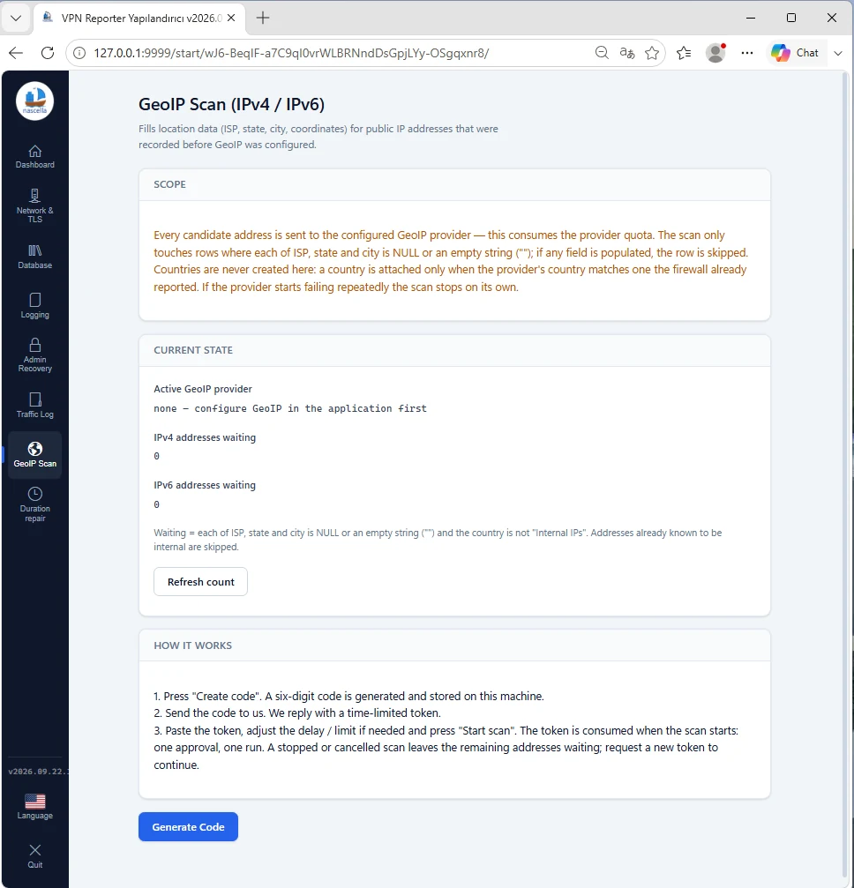
Task: Open the Copilot Chat button
Action: 795,53
